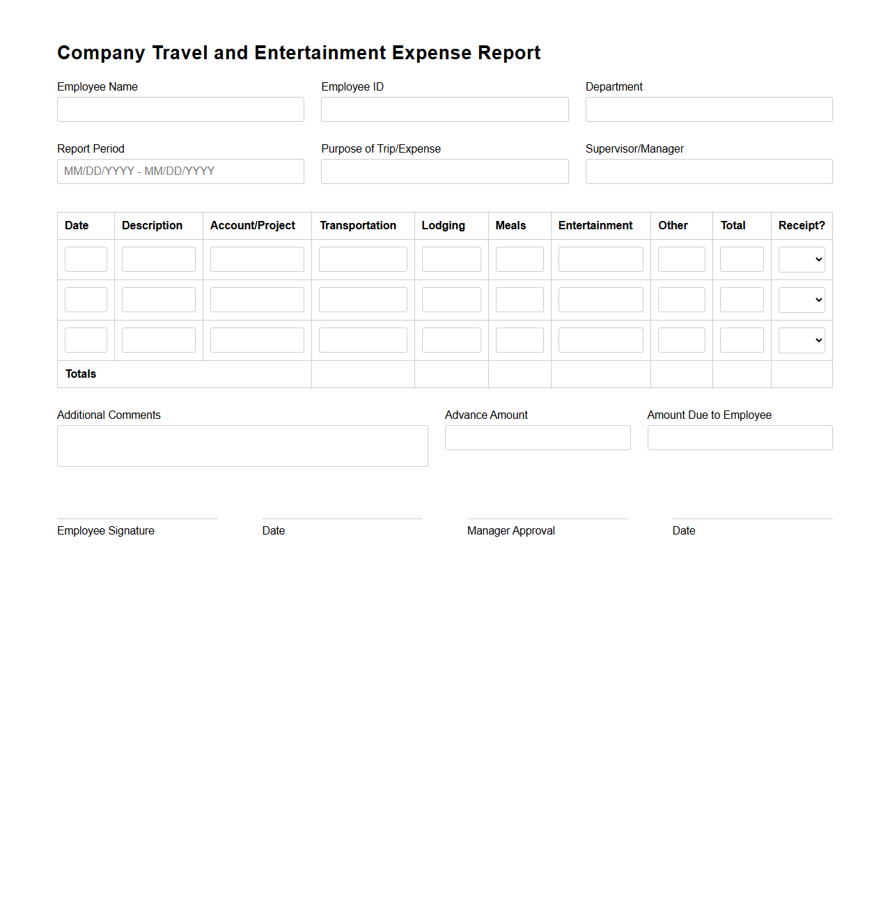Click the Department input field
890x906 pixels.
click(708, 109)
